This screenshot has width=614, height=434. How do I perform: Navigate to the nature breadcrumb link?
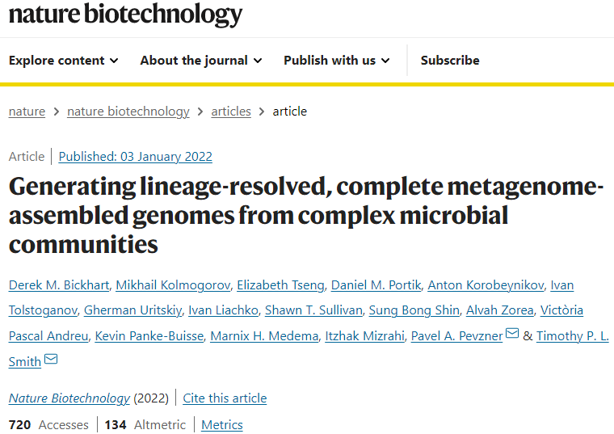tap(27, 112)
